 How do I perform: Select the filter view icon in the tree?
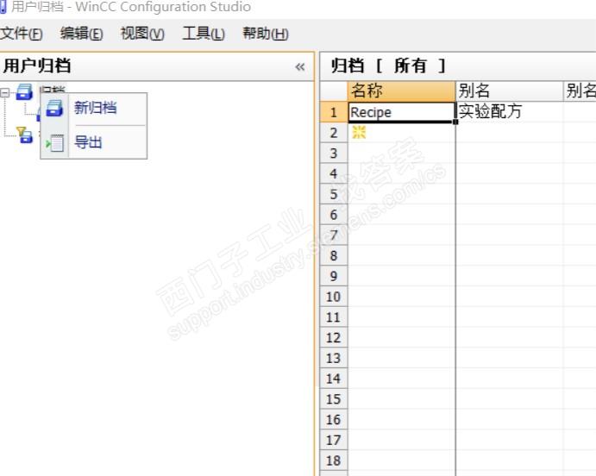click(24, 135)
